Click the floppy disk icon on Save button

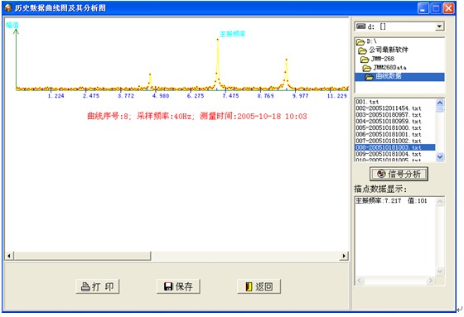pyautogui.click(x=168, y=286)
